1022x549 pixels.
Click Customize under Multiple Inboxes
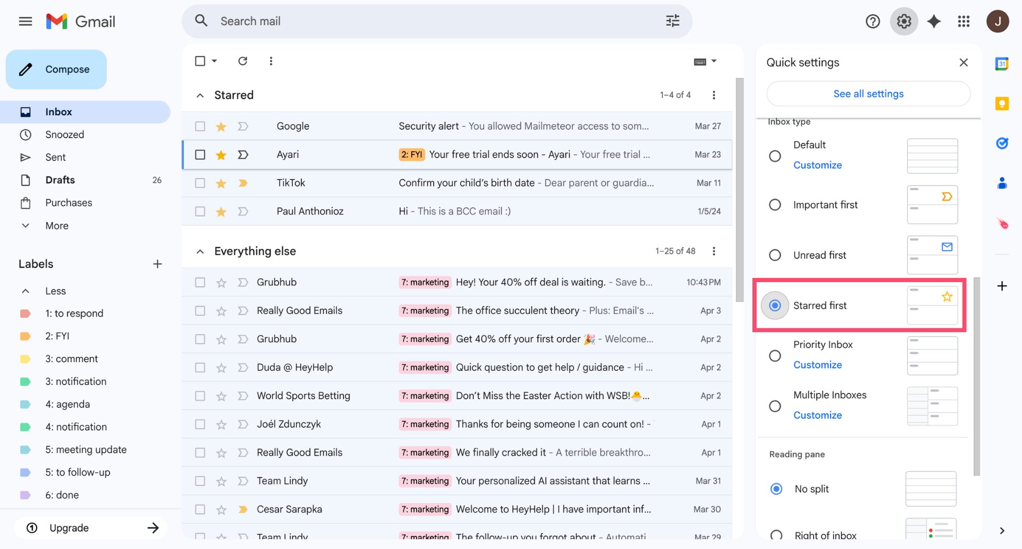(x=817, y=415)
